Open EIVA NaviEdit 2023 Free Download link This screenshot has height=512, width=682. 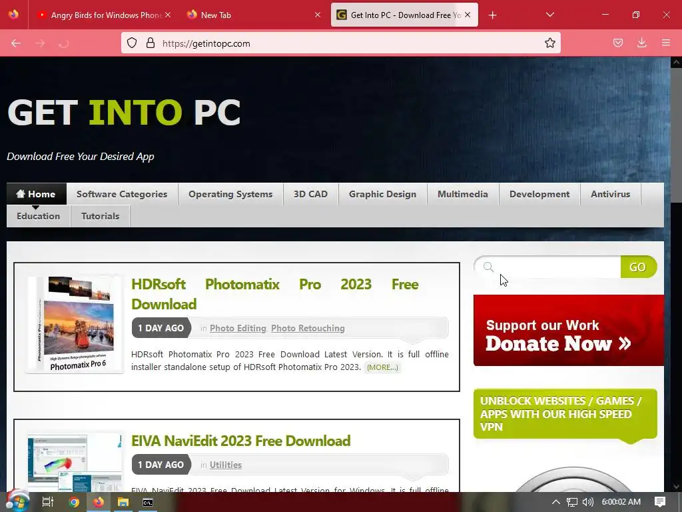click(x=241, y=441)
